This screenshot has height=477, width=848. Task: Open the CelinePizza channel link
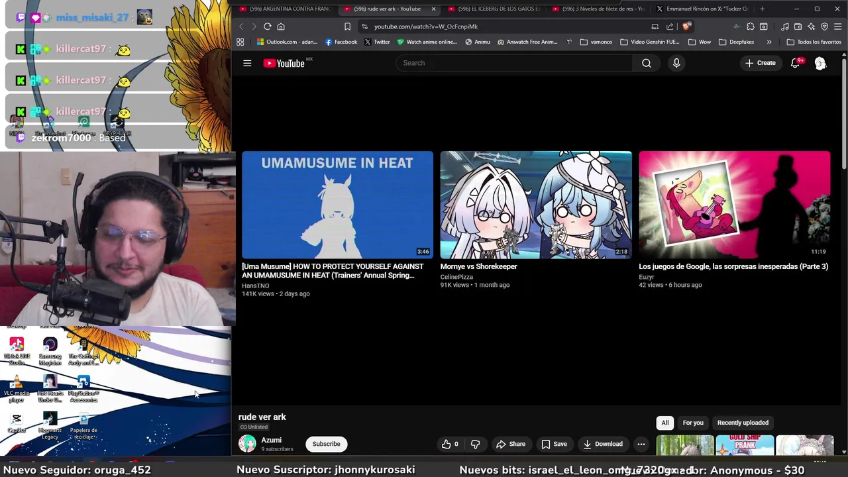pos(456,277)
